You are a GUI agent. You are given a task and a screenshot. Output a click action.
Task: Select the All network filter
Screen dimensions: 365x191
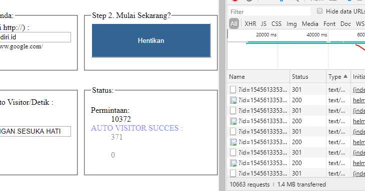point(233,23)
